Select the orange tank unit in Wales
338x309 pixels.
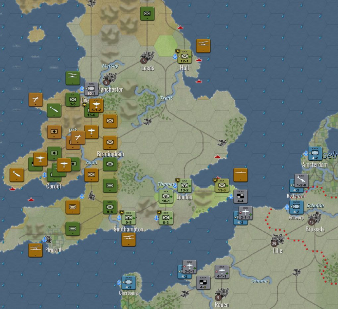tap(54, 132)
